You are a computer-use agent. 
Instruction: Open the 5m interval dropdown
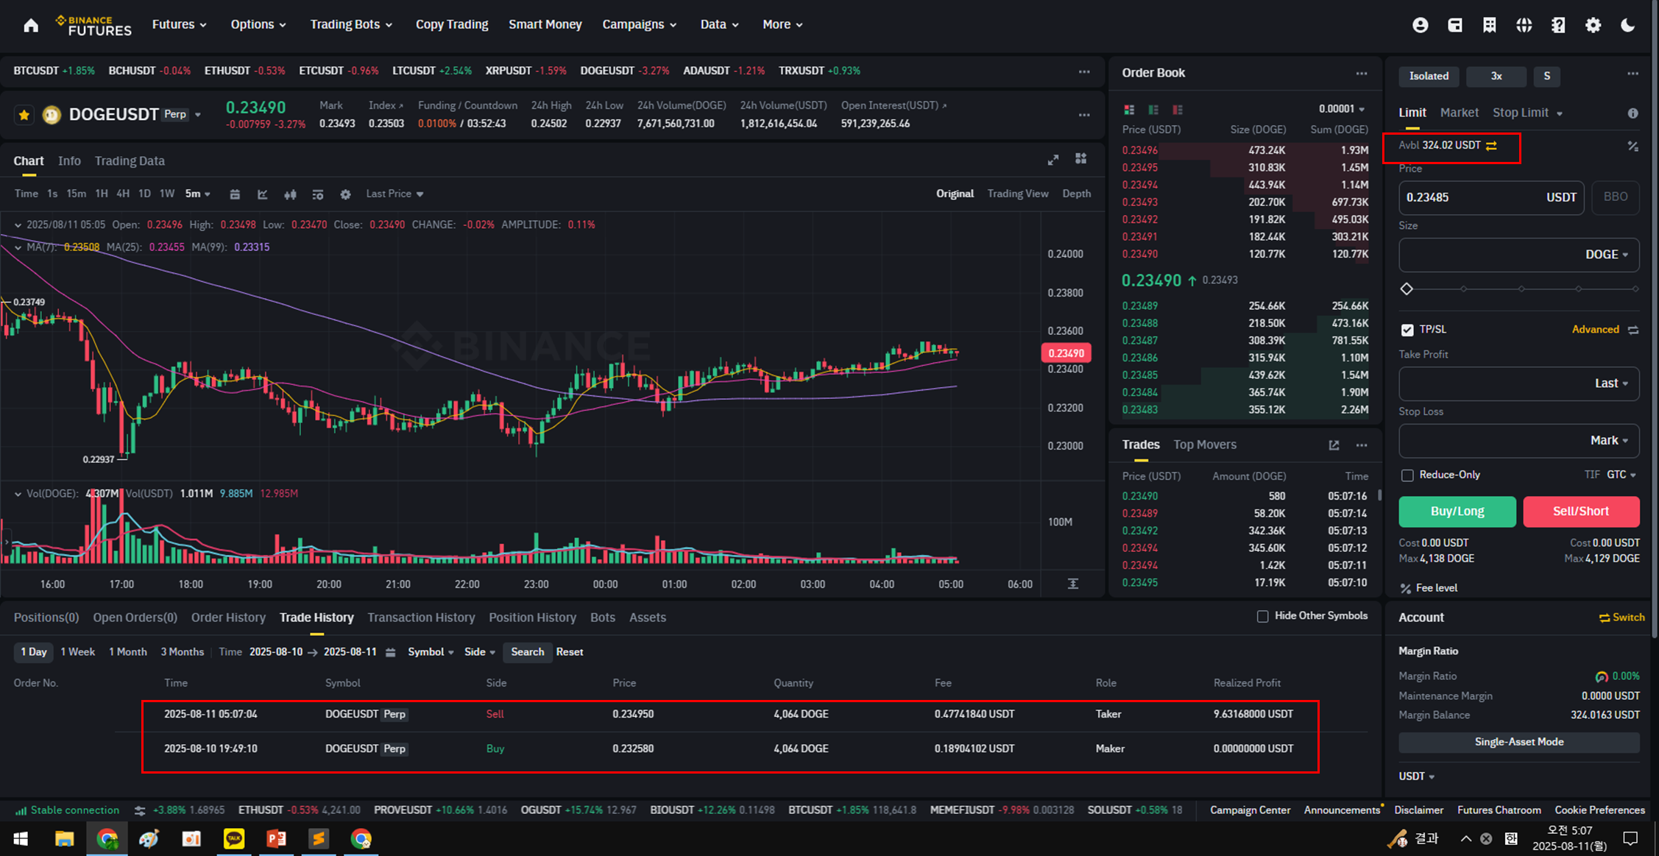[x=197, y=194]
